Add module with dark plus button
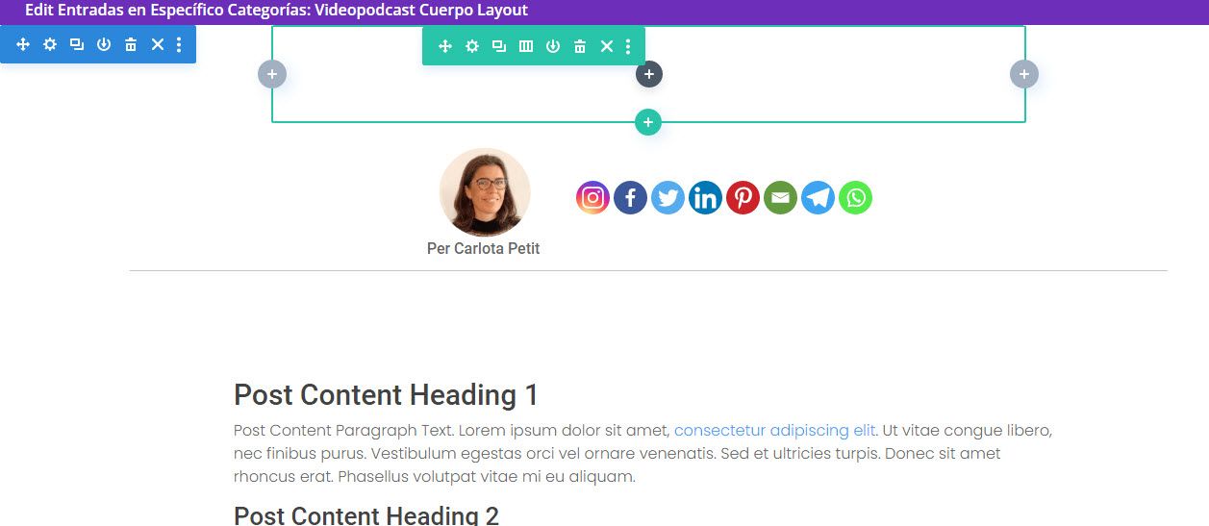This screenshot has width=1209, height=526. coord(649,74)
